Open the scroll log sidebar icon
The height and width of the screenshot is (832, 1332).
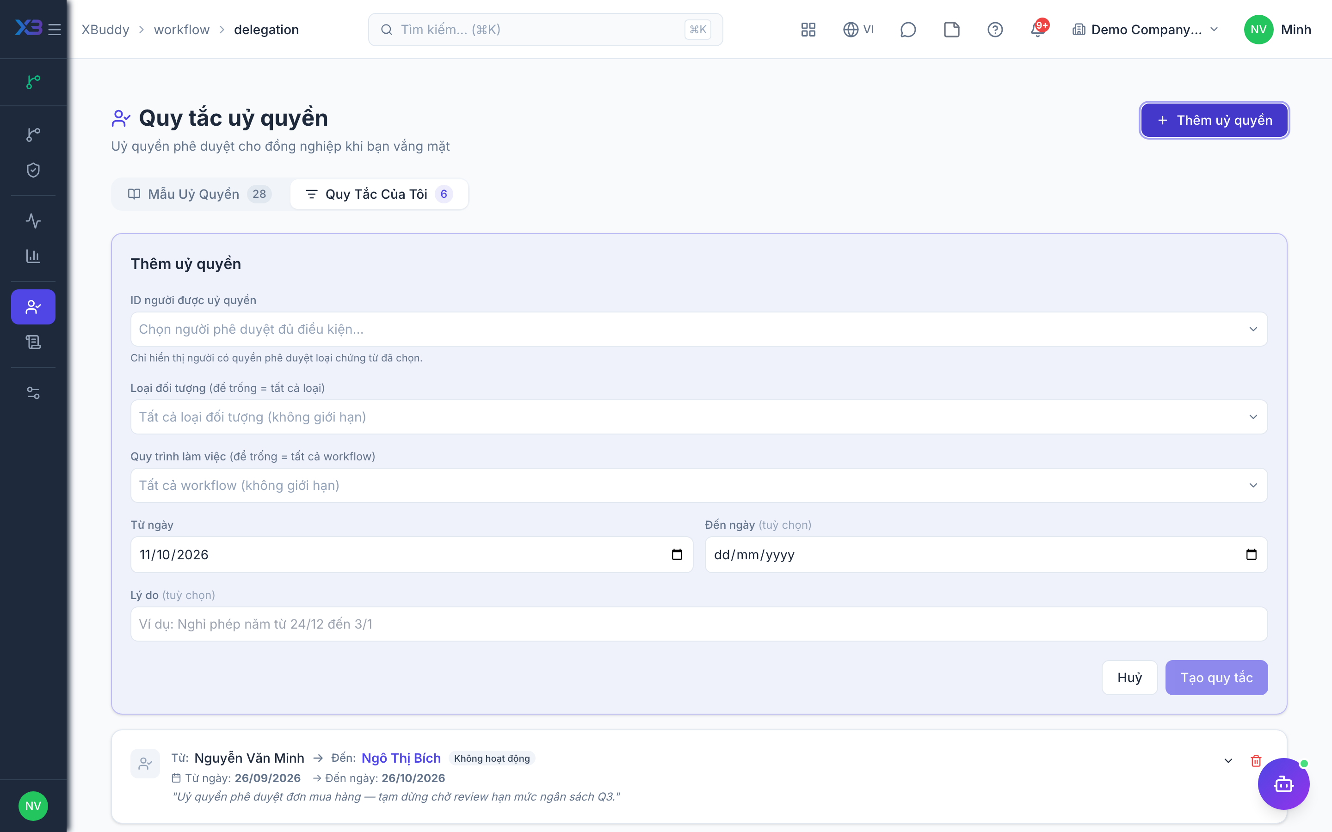(x=33, y=342)
